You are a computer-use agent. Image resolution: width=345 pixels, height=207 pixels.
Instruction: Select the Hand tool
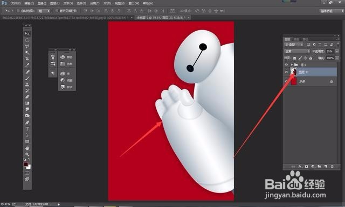click(x=27, y=148)
